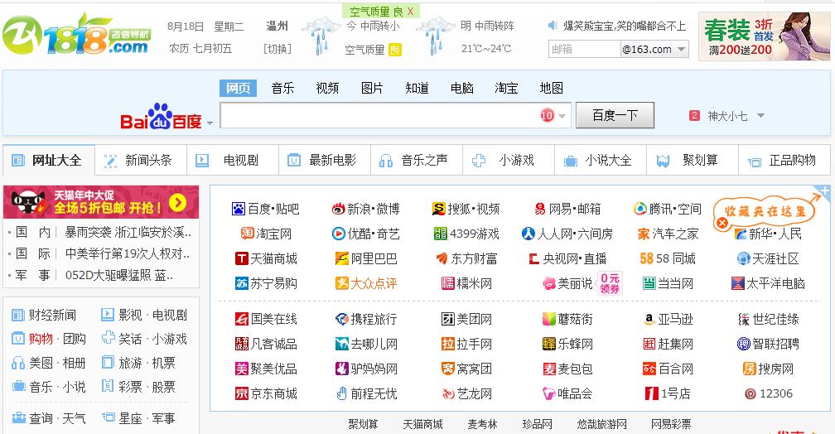
Task: Open the Baidu logo search engine selector
Action: 161,116
